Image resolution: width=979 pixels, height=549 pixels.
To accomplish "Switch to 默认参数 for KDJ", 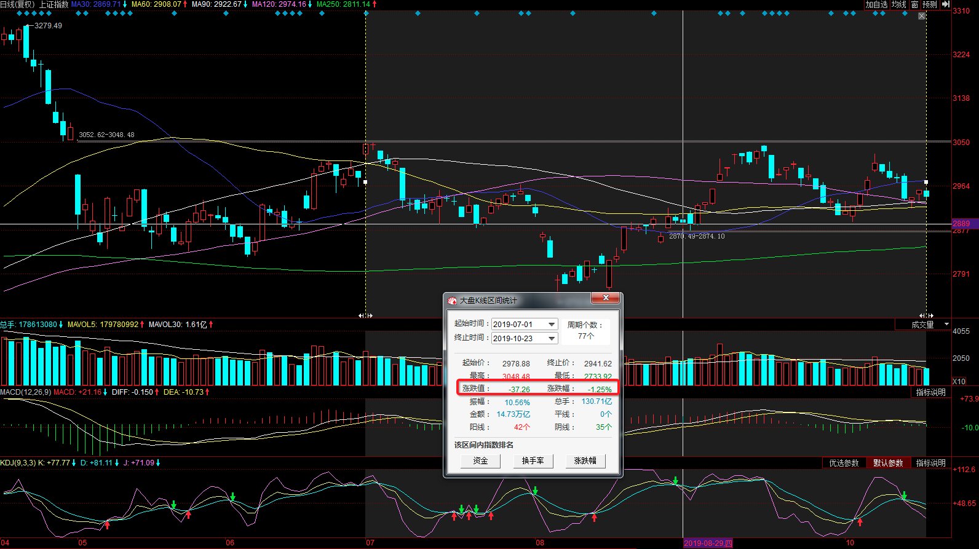I will tap(888, 463).
